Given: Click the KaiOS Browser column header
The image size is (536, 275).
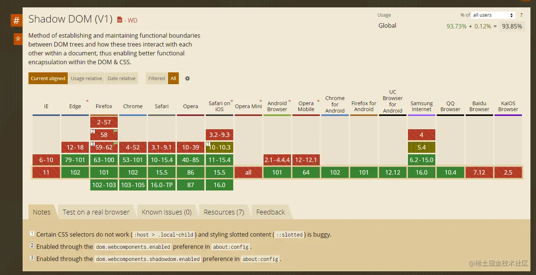Looking at the screenshot, I should 508,106.
